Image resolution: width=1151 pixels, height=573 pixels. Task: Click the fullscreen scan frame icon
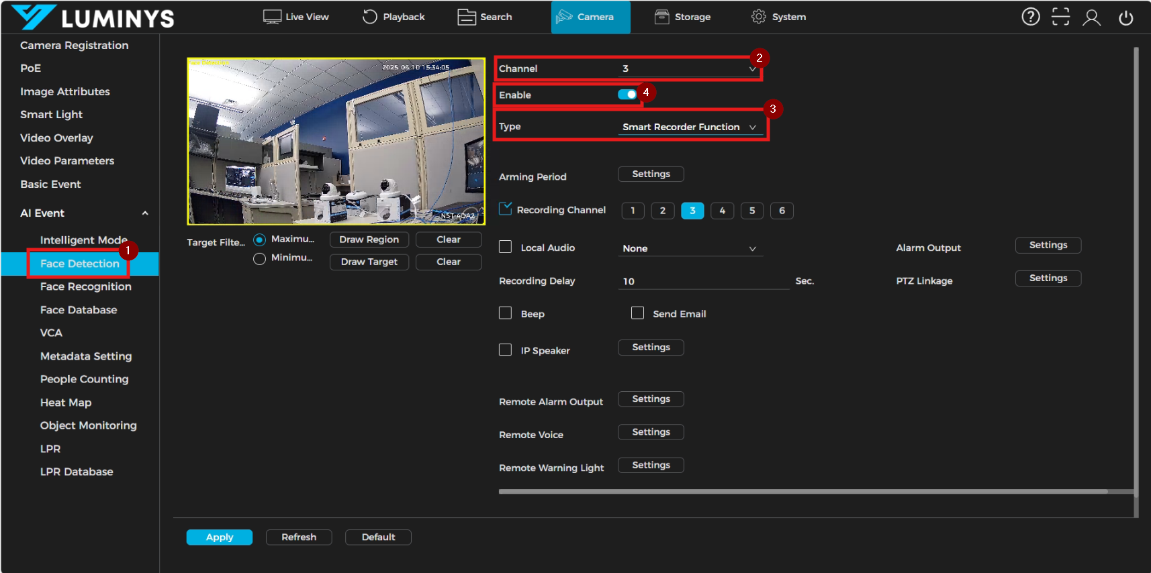(x=1060, y=17)
